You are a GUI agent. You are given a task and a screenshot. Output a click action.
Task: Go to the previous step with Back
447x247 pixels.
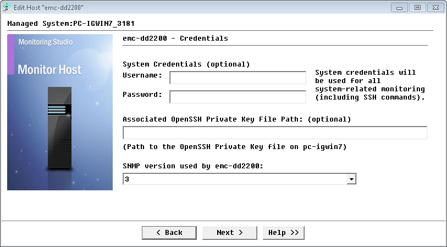click(x=169, y=233)
